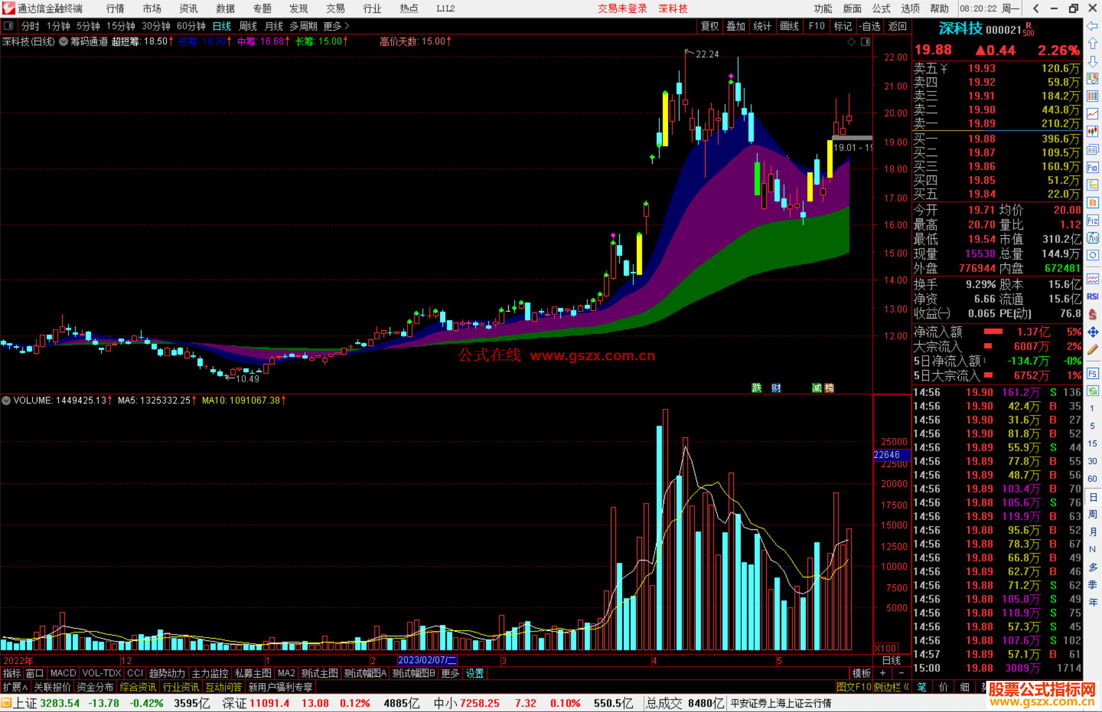The width and height of the screenshot is (1102, 712).
Task: Click the 2023/02/07 date marker on timeline
Action: tap(427, 660)
